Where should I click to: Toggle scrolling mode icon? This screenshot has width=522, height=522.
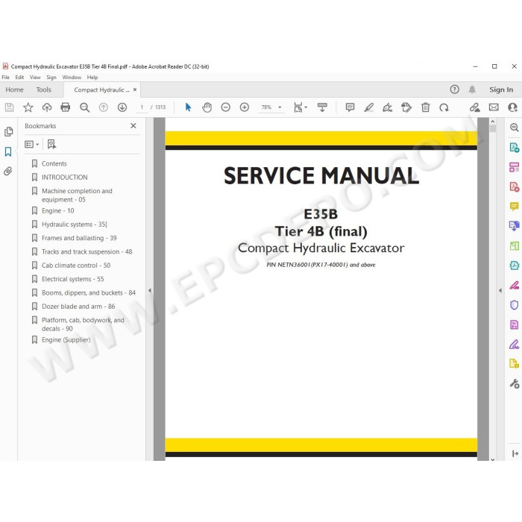point(322,107)
